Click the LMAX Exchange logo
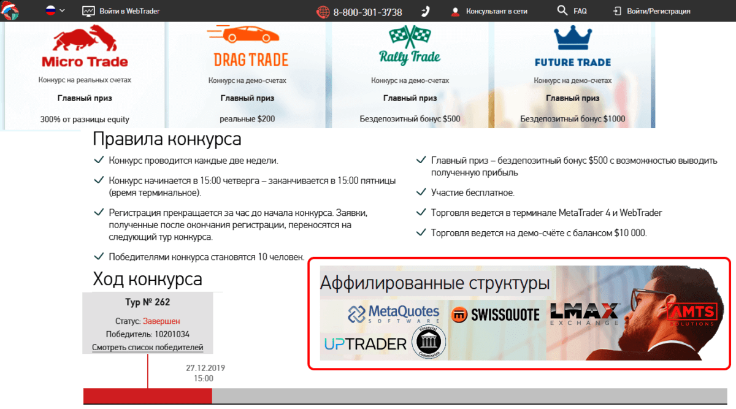Viewport: 736px width, 409px height. point(585,314)
